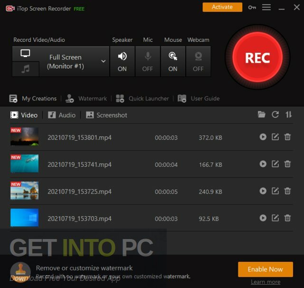This screenshot has width=304, height=288.
Task: Open the output folder icon
Action: tap(262, 115)
